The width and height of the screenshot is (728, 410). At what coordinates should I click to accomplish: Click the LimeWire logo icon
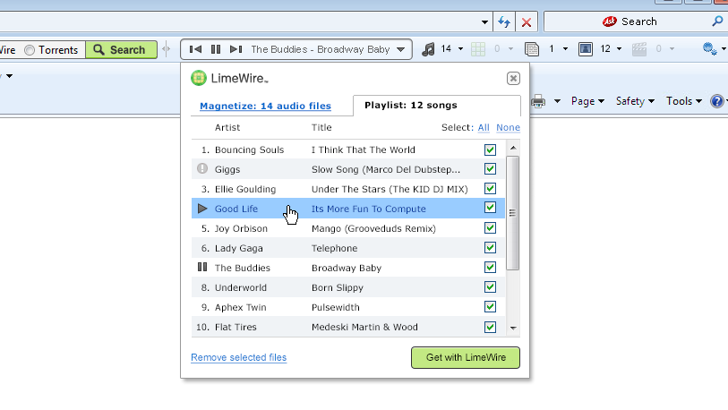pyautogui.click(x=199, y=78)
